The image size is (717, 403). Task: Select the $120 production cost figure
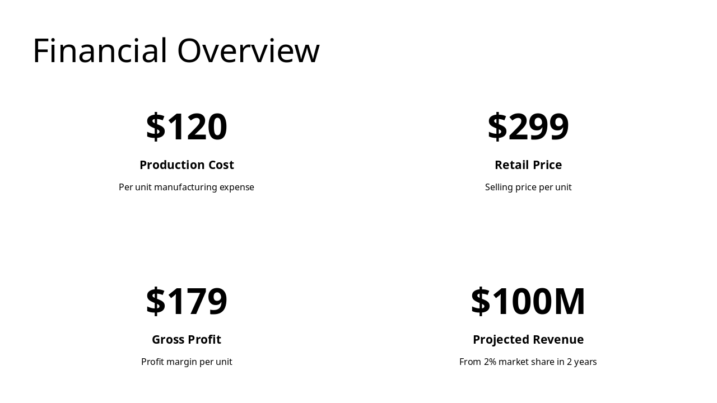pyautogui.click(x=187, y=126)
